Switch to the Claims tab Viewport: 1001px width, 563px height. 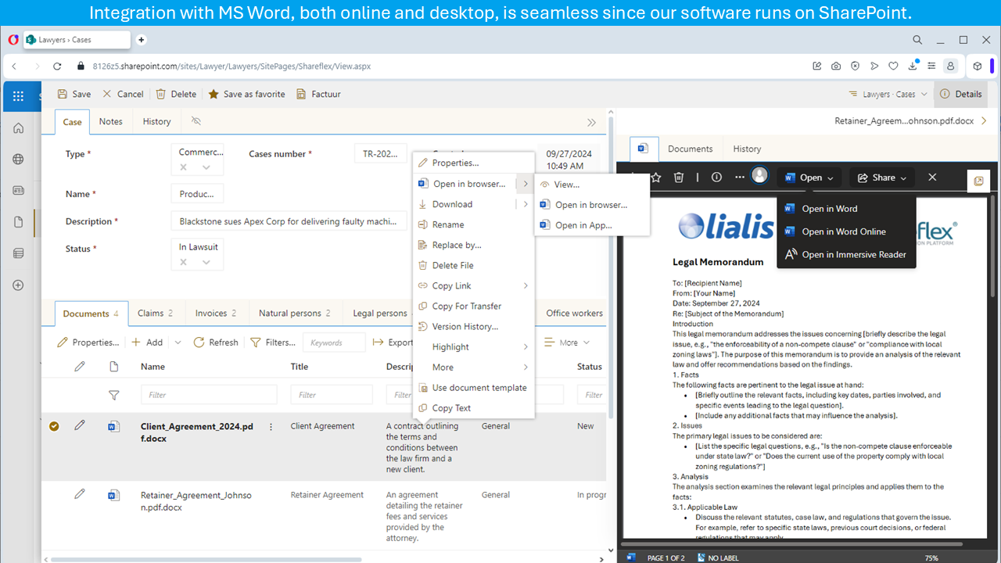[x=155, y=313]
